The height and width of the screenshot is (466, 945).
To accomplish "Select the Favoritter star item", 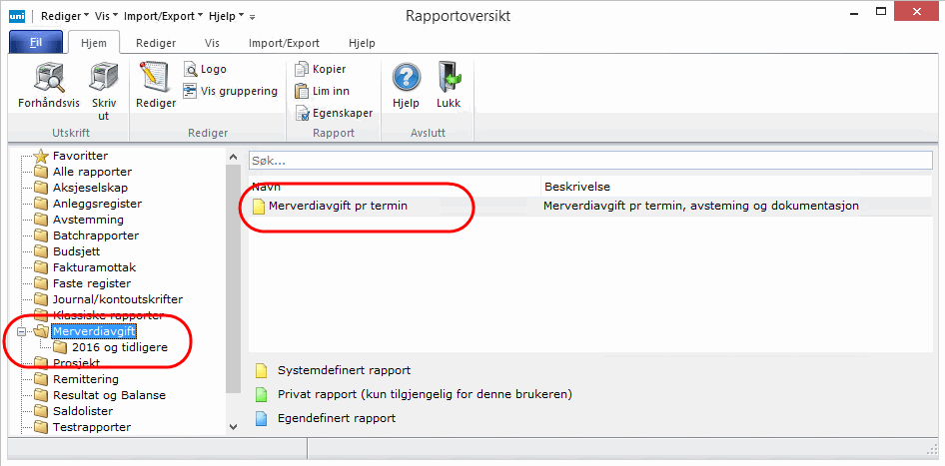I will point(71,156).
